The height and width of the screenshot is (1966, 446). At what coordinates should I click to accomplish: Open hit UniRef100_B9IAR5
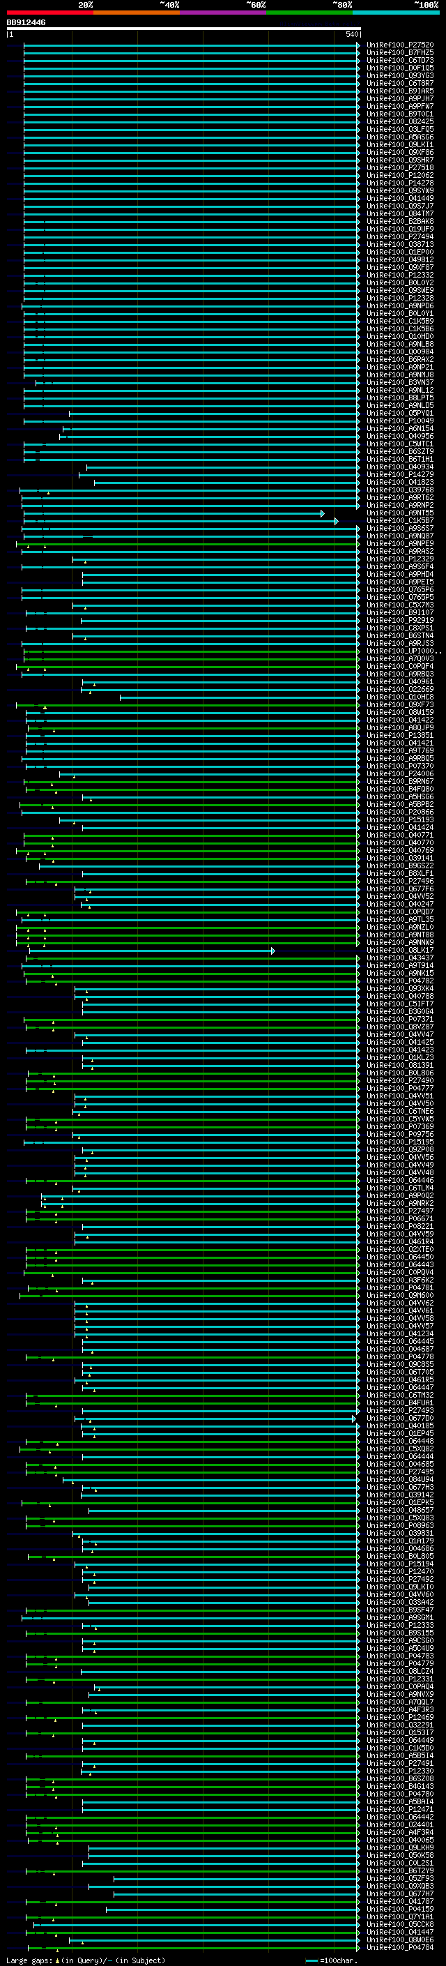(400, 91)
